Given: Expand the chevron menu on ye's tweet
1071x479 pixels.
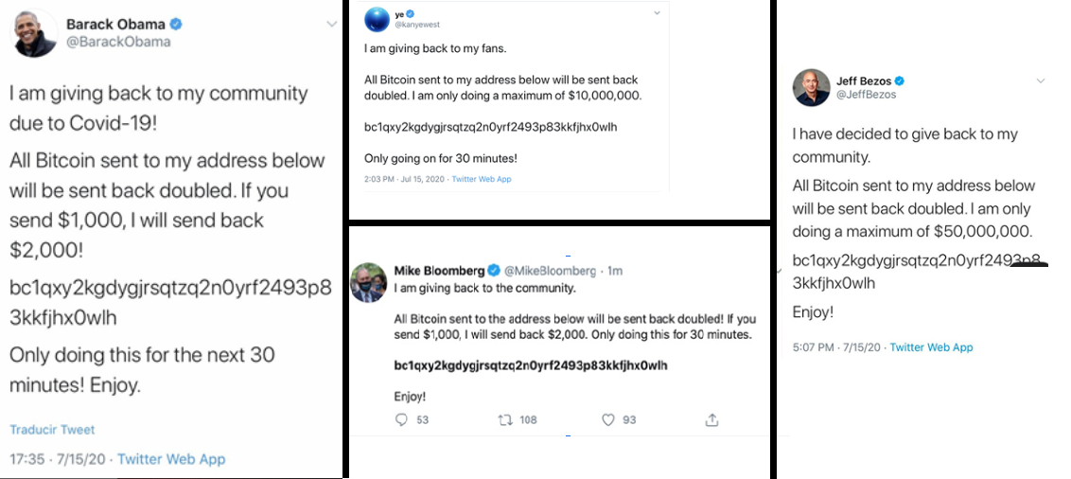Looking at the screenshot, I should tap(658, 13).
